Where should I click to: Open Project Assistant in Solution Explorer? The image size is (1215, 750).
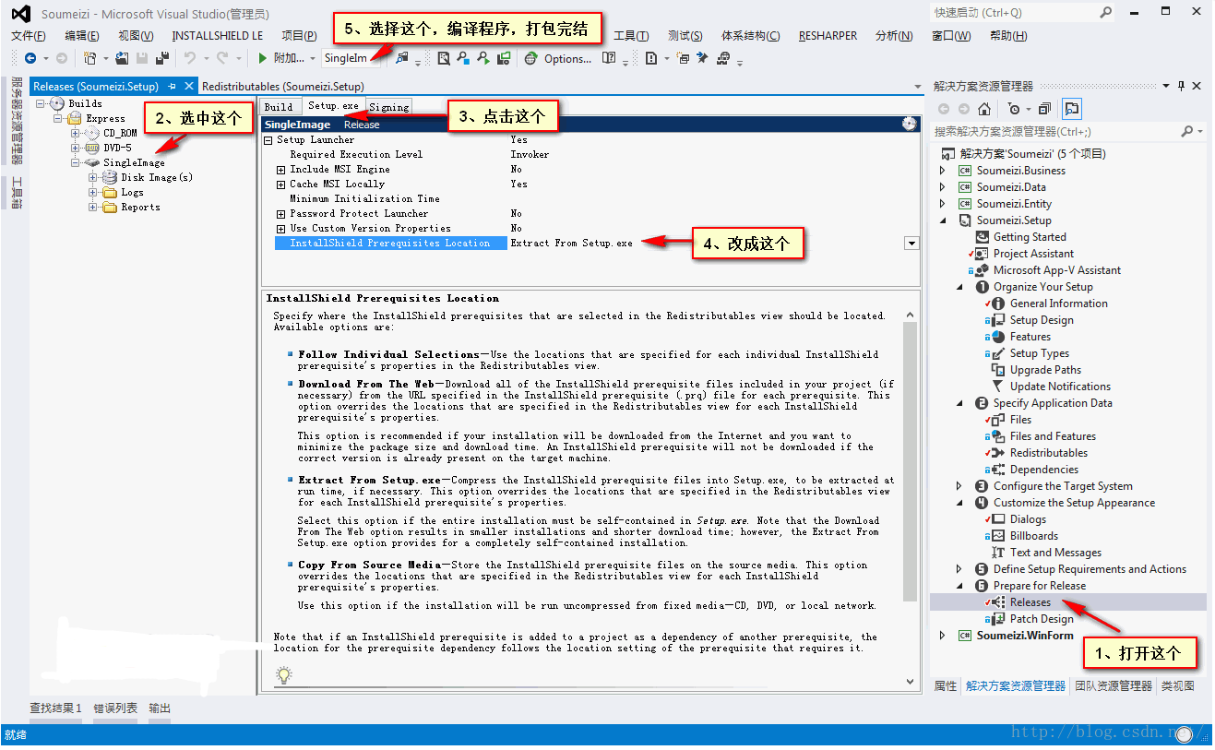(x=1033, y=254)
